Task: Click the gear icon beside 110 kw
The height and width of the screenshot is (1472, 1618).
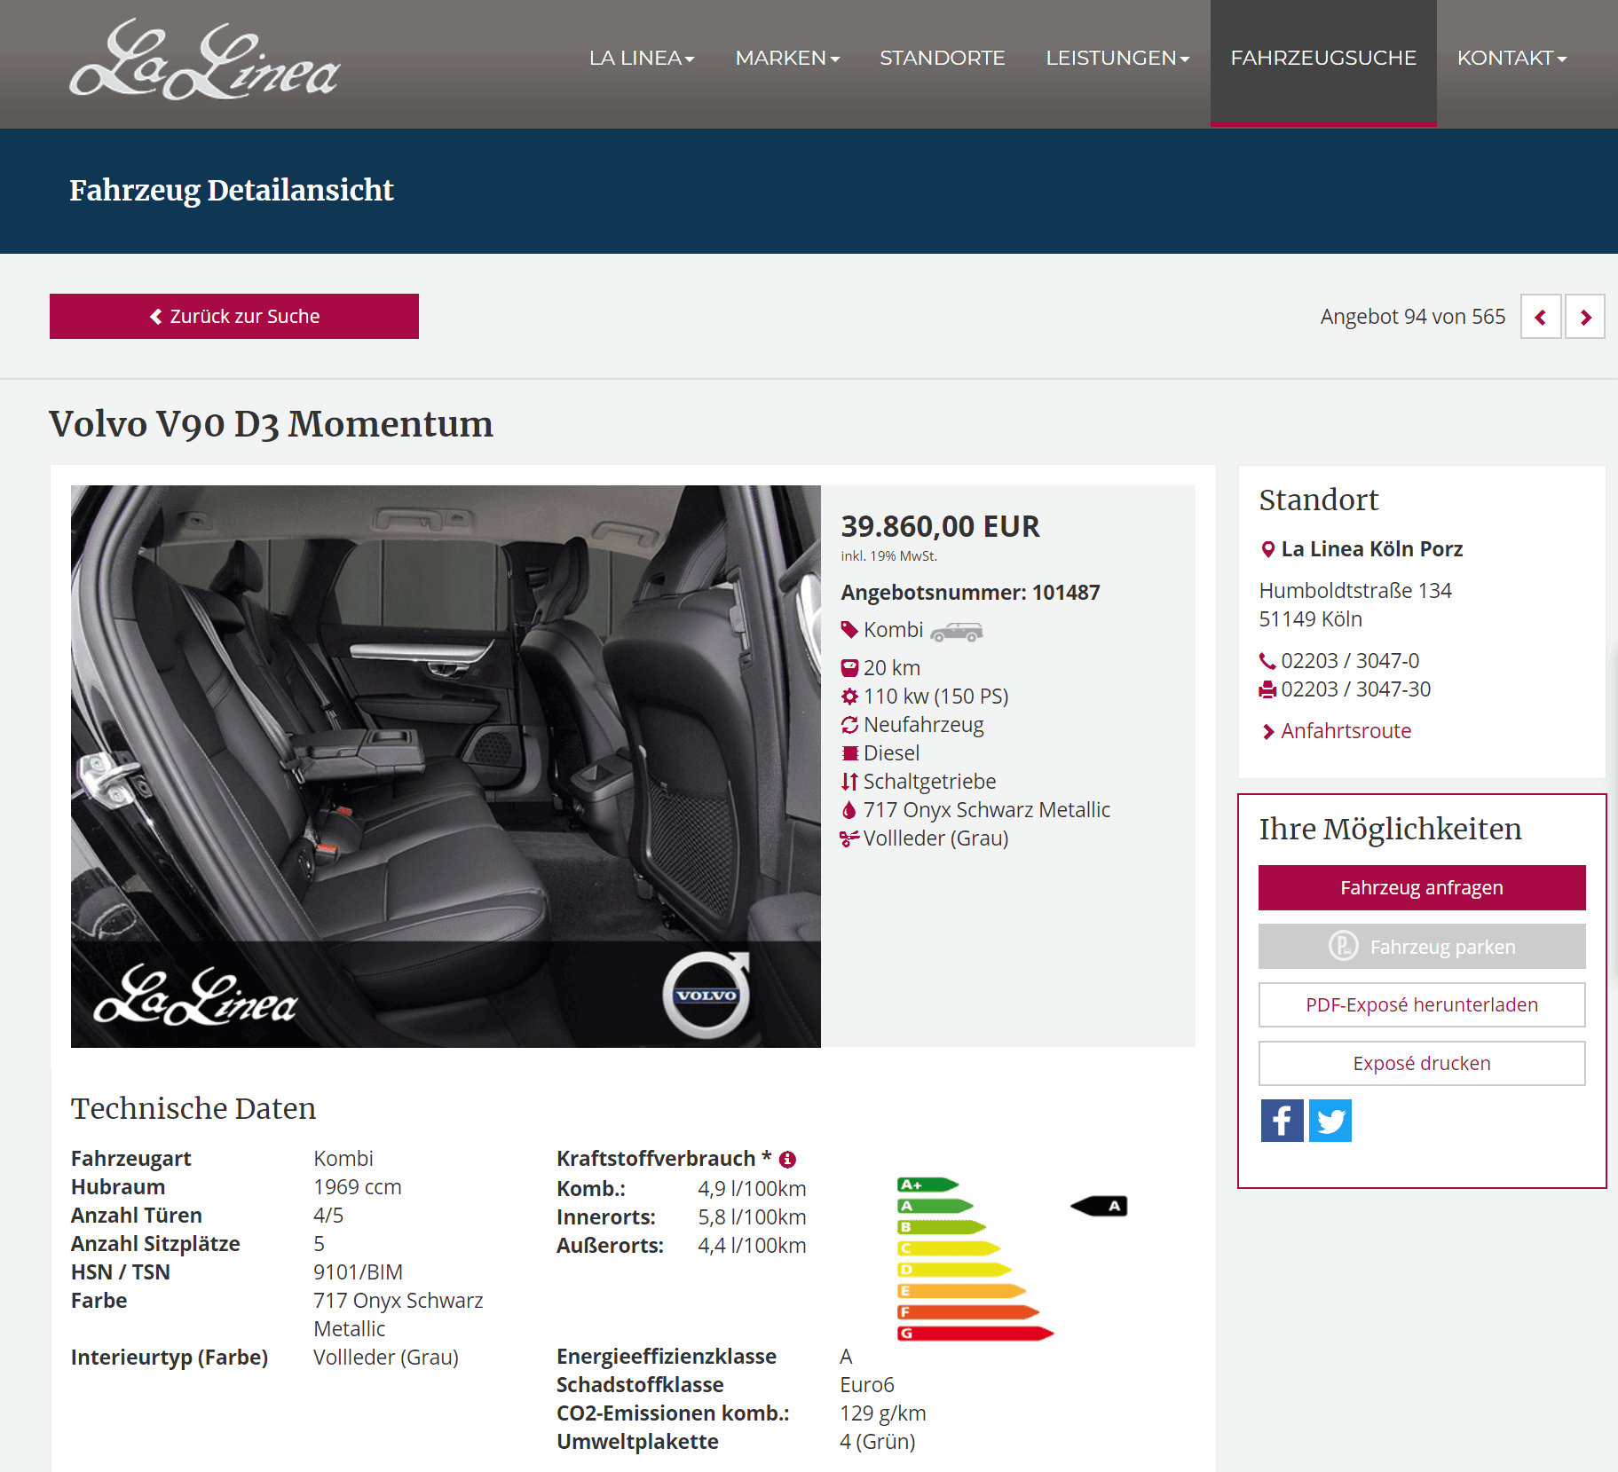Action: [x=849, y=697]
